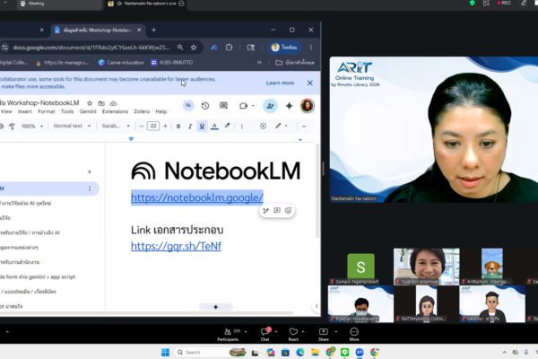Open the Insert menu
Screen dimensions: 538x359
[25, 111]
